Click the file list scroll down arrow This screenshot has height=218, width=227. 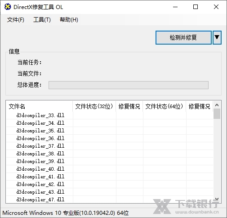point(217,199)
